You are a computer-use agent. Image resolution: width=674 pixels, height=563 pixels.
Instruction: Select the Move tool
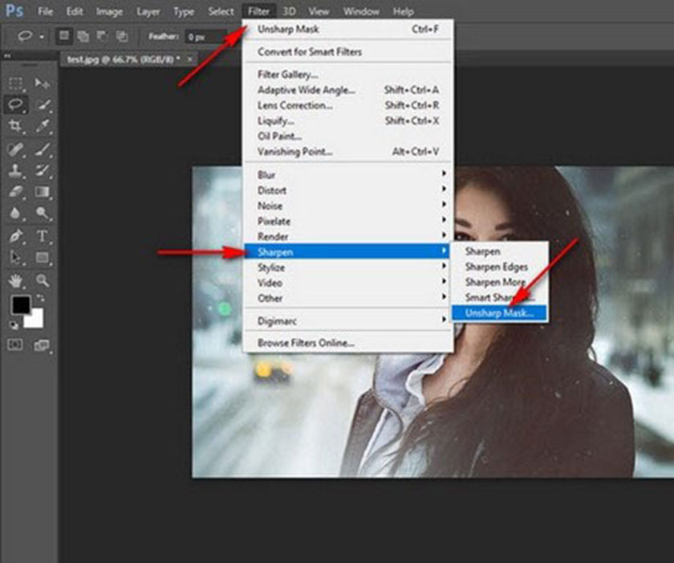42,83
